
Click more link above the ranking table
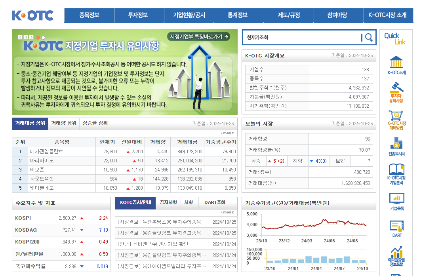[228, 133]
